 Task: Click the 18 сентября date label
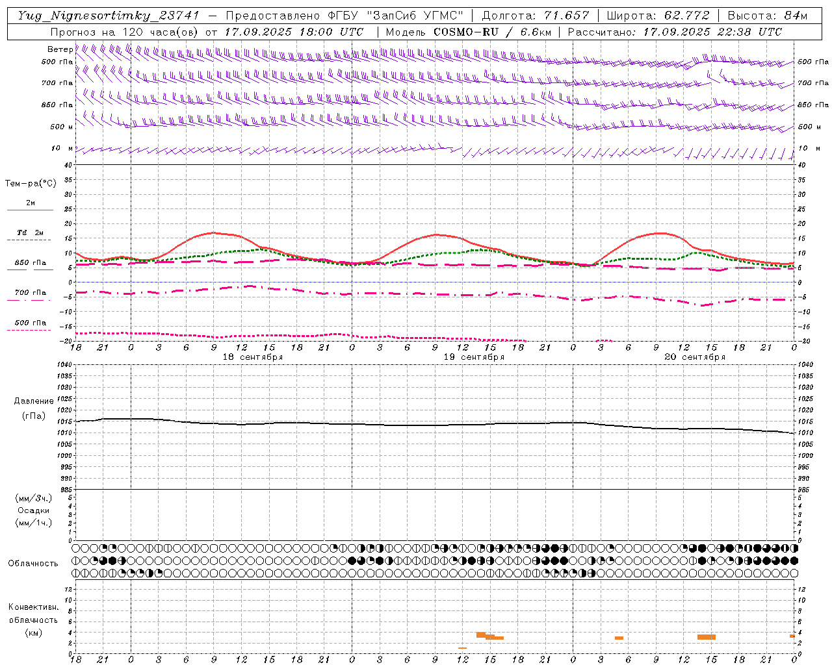pos(252,357)
